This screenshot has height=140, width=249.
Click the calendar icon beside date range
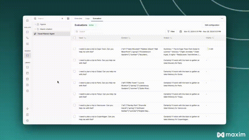coord(181,32)
